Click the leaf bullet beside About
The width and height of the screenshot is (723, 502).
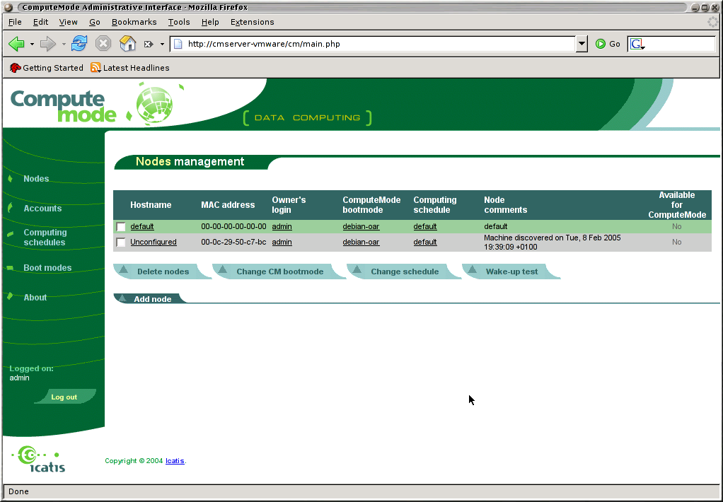[10, 296]
